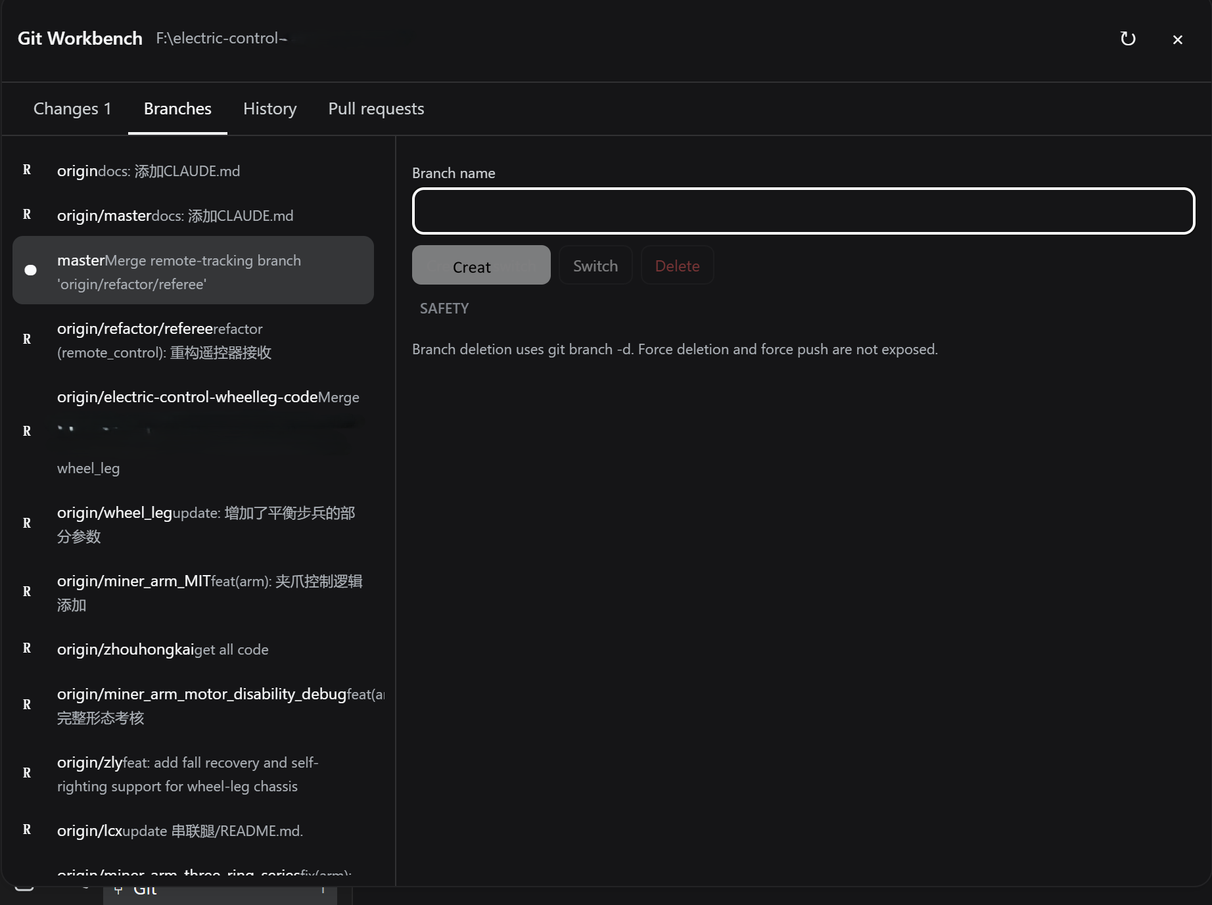Image resolution: width=1212 pixels, height=905 pixels.
Task: Click the R badge beside origin/master
Action: click(27, 214)
